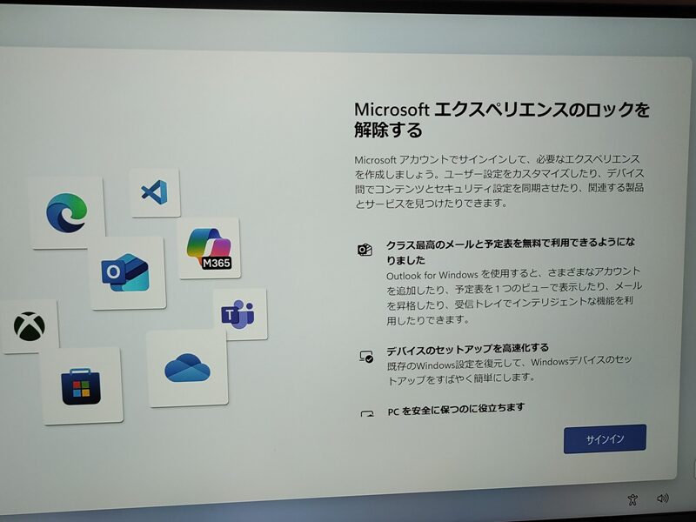
Task: Click the heading デバイスのセットアップを高速化する
Action: pyautogui.click(x=467, y=350)
